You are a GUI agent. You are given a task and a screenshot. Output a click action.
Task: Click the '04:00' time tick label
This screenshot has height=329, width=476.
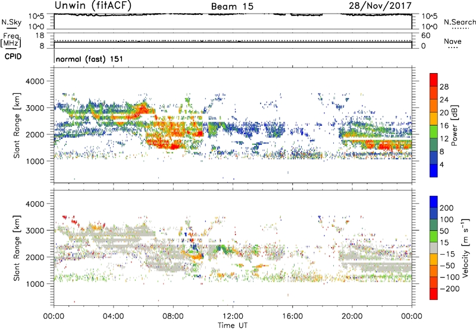click(x=113, y=317)
